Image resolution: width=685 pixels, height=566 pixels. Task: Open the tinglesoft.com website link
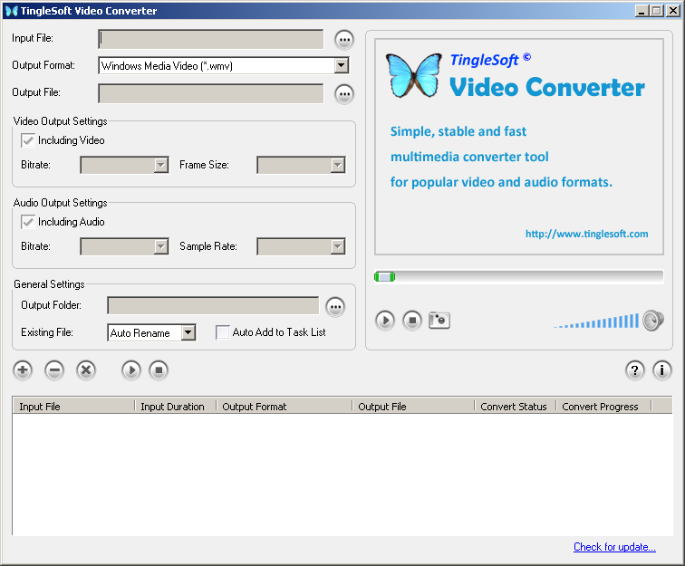587,234
